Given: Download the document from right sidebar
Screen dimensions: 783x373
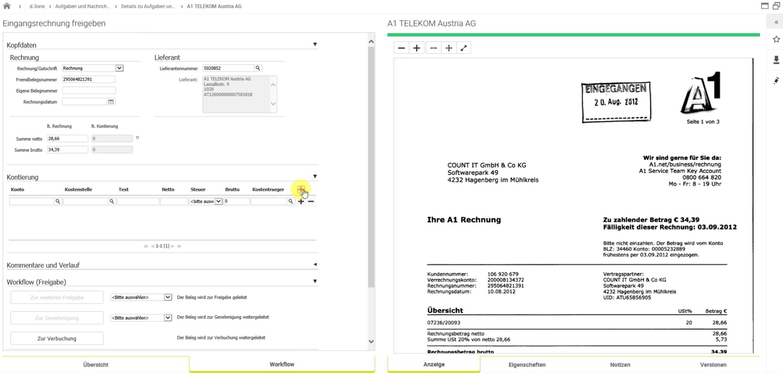Looking at the screenshot, I should 776,60.
